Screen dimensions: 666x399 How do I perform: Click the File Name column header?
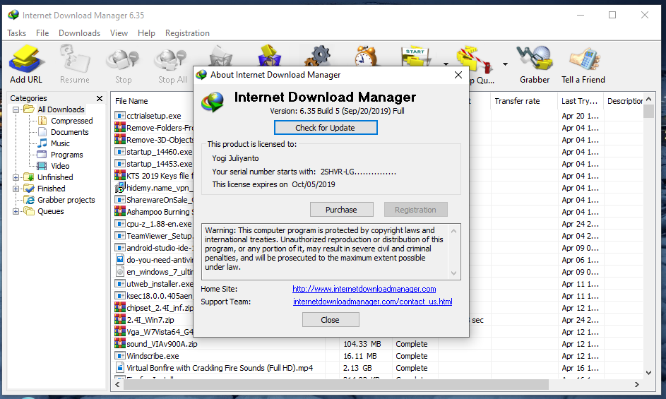click(131, 101)
